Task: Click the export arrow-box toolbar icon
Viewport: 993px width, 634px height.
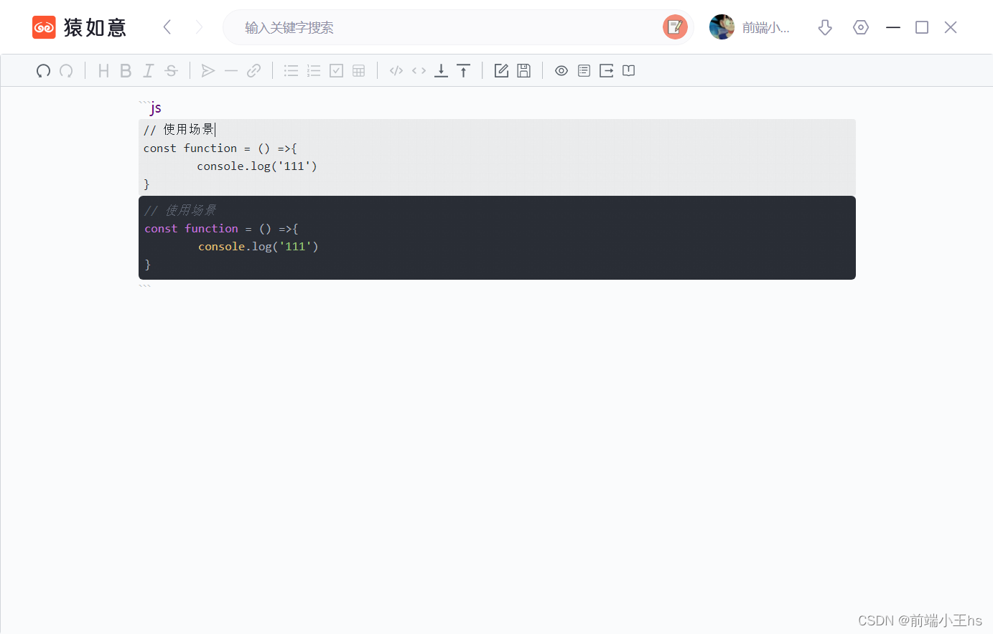Action: click(x=607, y=70)
